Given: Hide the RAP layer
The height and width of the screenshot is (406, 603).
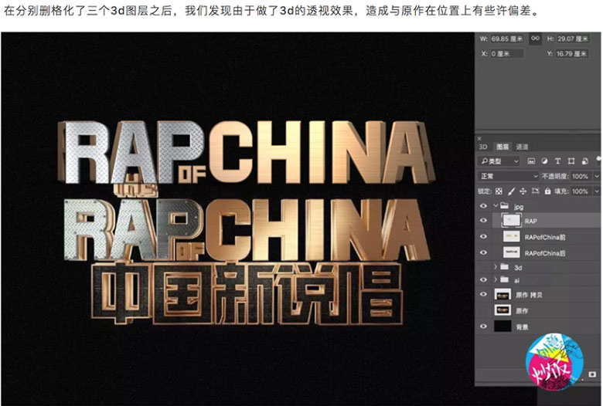Looking at the screenshot, I should coord(483,221).
